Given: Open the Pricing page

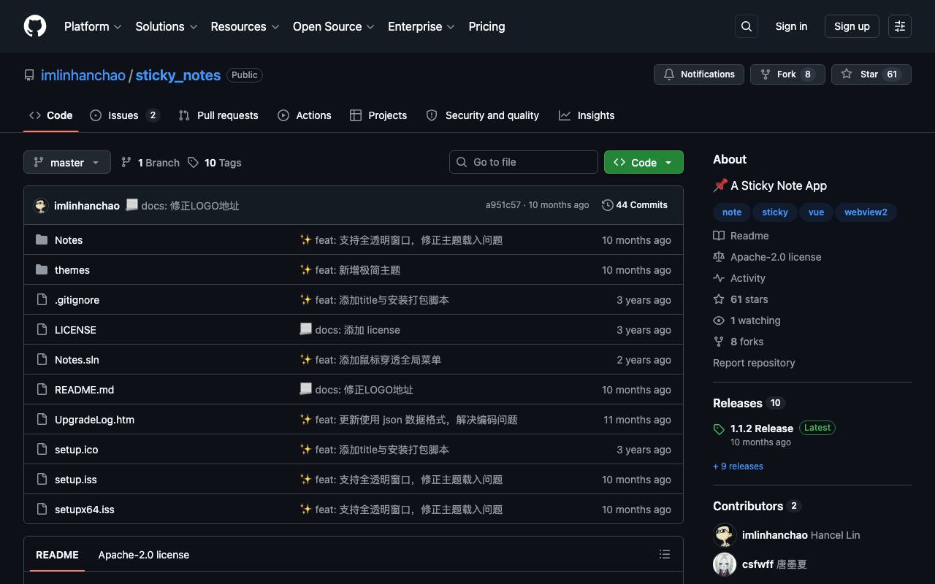Looking at the screenshot, I should (486, 26).
